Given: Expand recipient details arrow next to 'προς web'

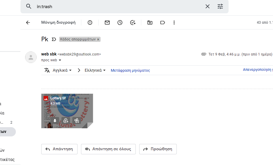Looking at the screenshot, I should click(x=60, y=60).
